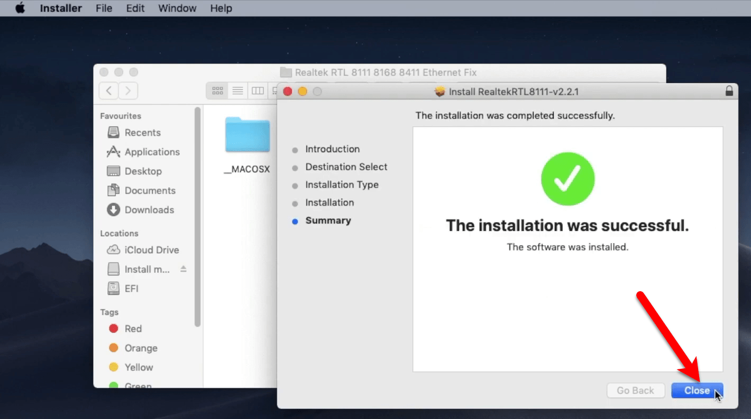Switch Finder to list view

coord(237,91)
